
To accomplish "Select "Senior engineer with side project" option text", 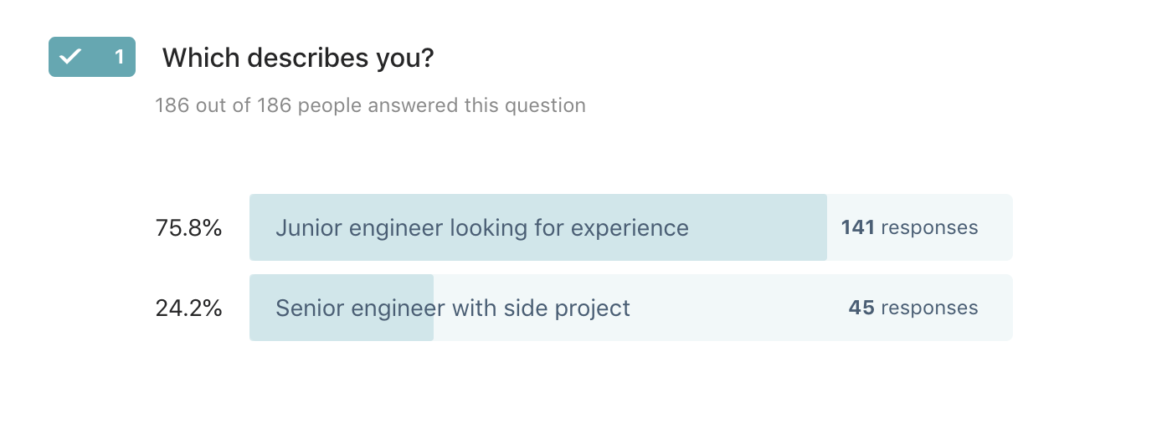I will point(453,308).
